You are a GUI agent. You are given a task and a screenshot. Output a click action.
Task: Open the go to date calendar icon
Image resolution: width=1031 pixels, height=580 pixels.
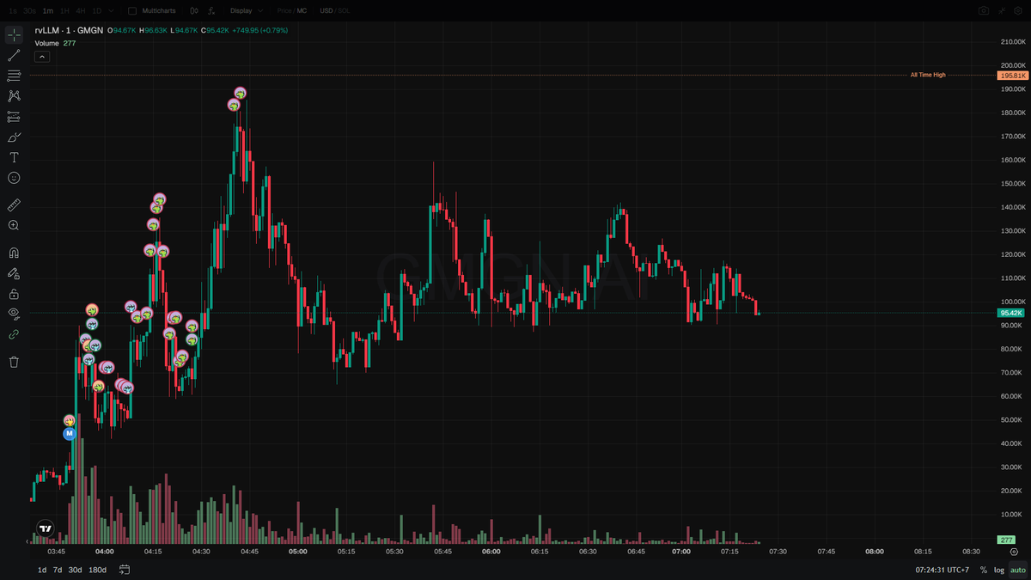(125, 570)
